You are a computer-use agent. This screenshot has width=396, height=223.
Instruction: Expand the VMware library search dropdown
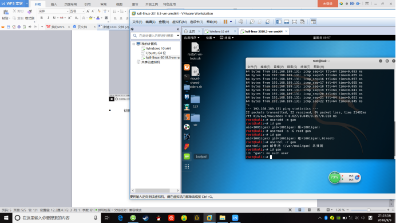pyautogui.click(x=178, y=36)
